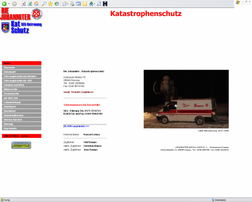252x202 pixels.
Task: Click the 'ELW II Tel. und Fax' line
Action: pyautogui.click(x=83, y=114)
